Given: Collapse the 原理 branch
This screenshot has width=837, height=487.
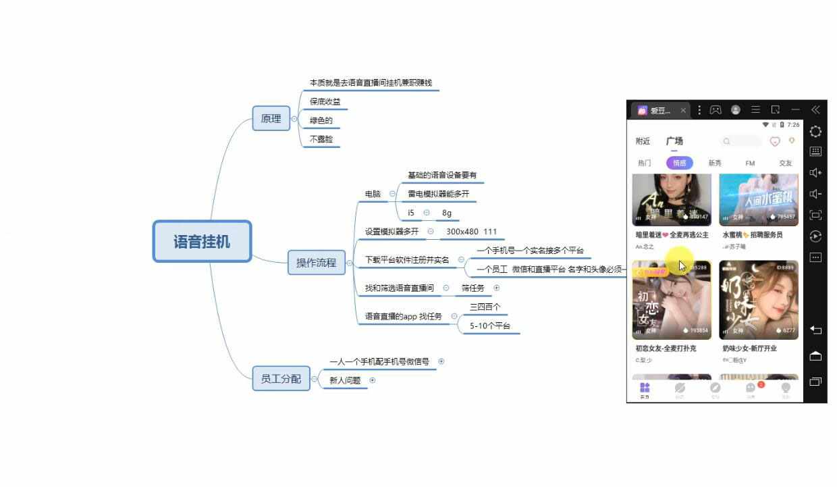Looking at the screenshot, I should (x=294, y=119).
